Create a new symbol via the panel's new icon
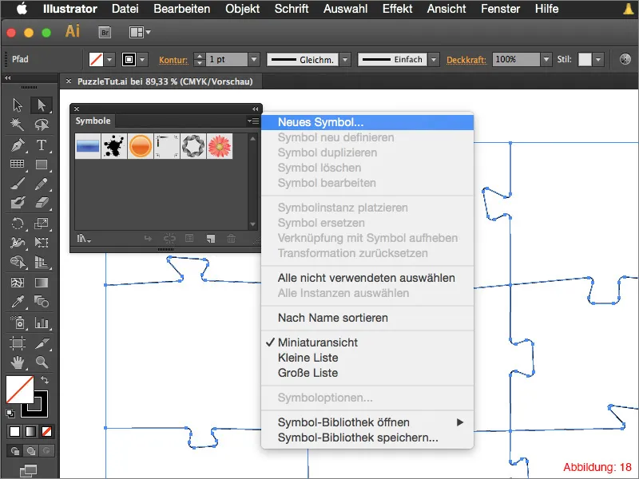Viewport: 639px width, 479px height. click(x=211, y=239)
